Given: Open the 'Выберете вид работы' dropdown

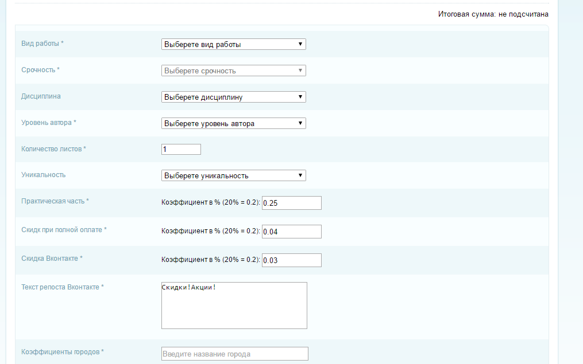Looking at the screenshot, I should (x=234, y=44).
